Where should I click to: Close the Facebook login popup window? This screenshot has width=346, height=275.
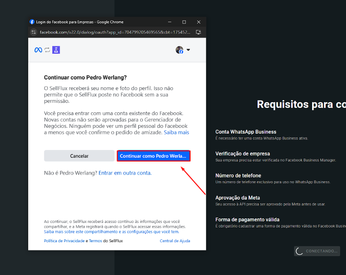tap(199, 22)
